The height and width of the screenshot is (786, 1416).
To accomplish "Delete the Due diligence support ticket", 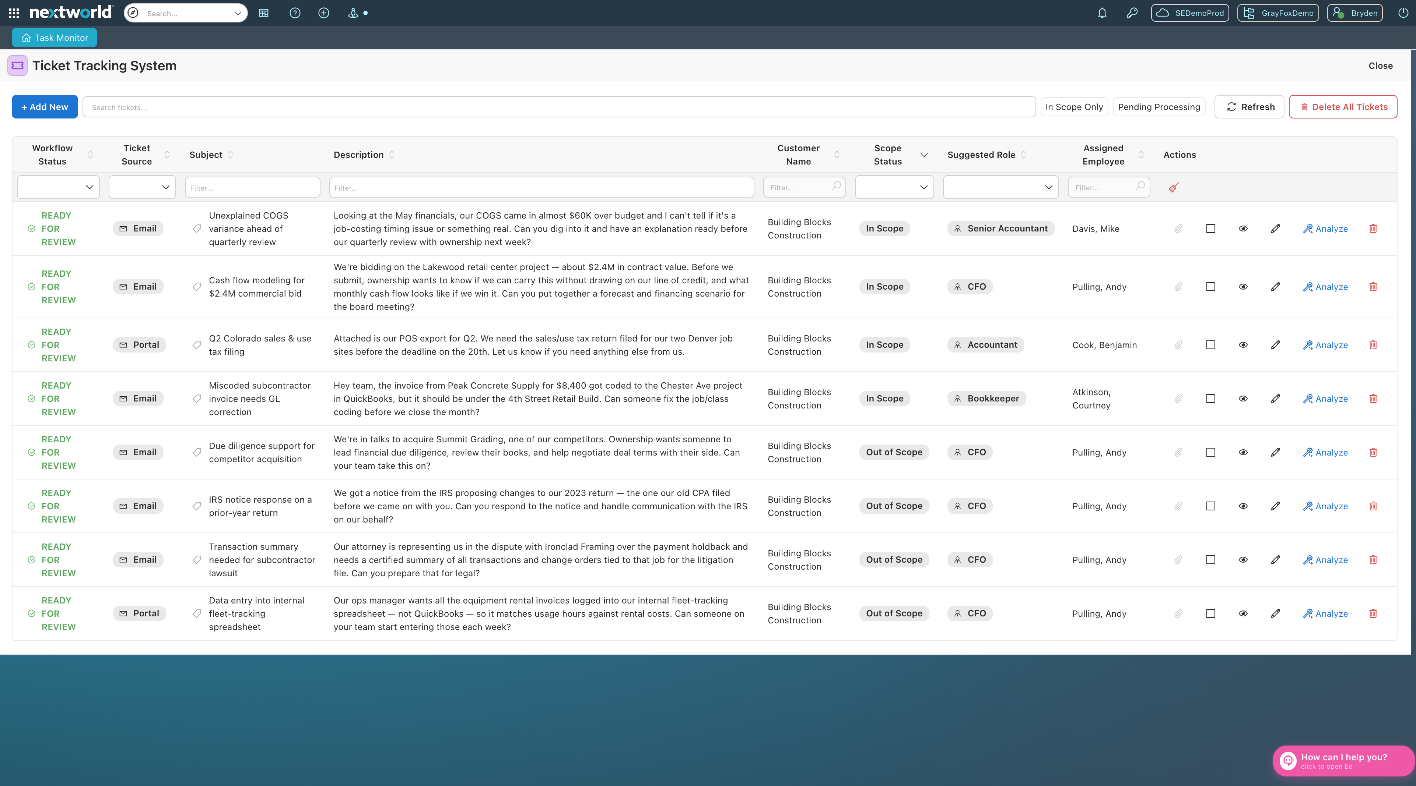I will (x=1373, y=453).
